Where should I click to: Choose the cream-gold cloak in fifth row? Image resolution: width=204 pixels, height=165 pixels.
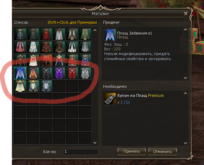pos(20,86)
